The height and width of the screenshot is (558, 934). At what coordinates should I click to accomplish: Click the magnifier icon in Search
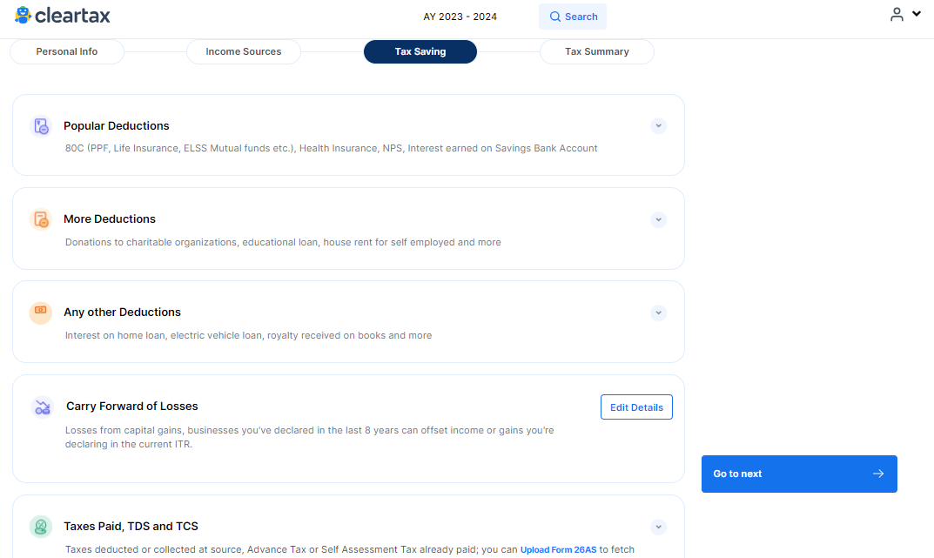[x=555, y=17]
